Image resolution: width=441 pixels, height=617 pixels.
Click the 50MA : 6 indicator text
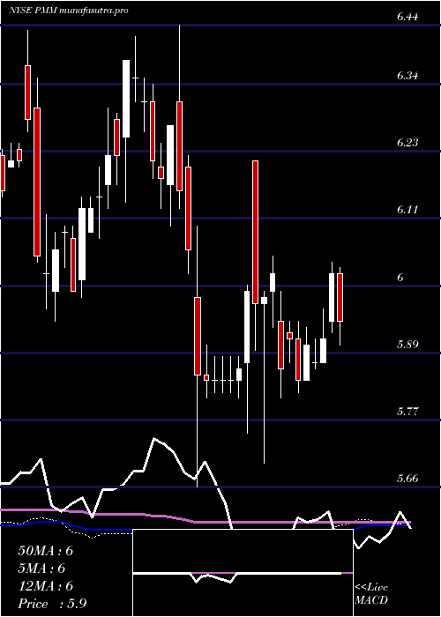[x=46, y=551]
